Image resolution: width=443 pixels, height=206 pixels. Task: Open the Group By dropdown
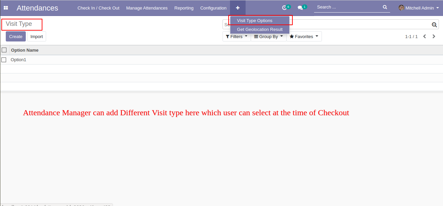tap(268, 36)
